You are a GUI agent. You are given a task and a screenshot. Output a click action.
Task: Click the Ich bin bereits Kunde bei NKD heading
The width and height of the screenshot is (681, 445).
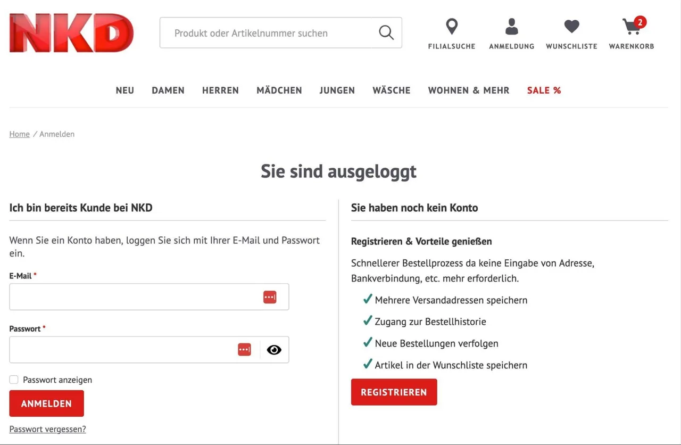[x=81, y=208]
